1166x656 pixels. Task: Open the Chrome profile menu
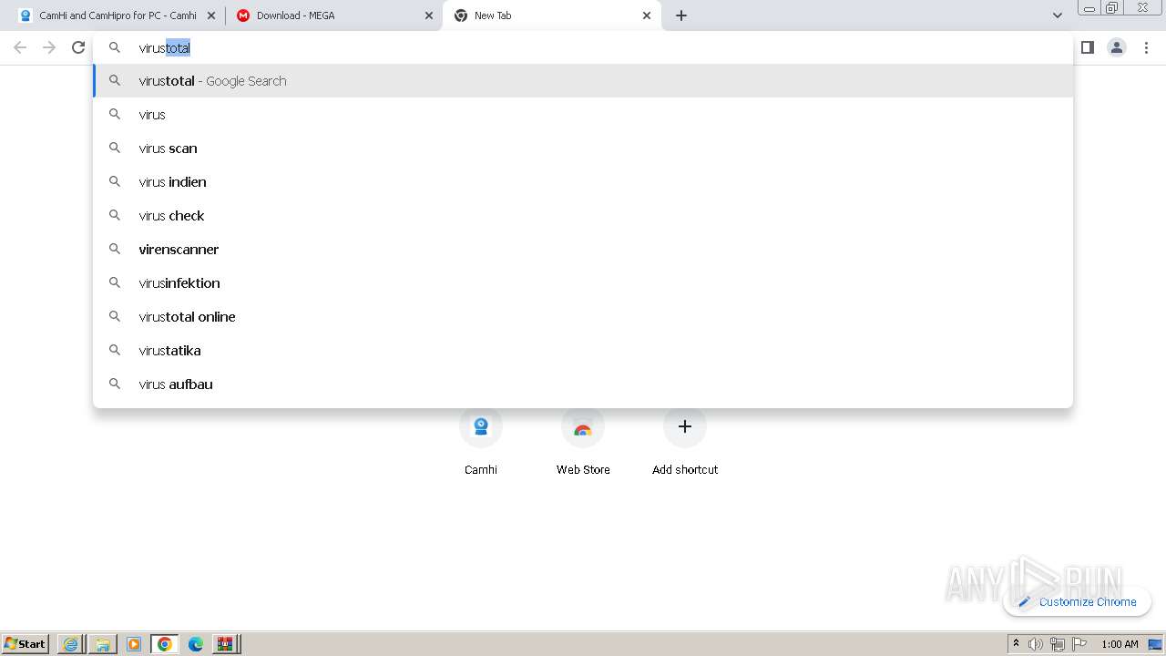tap(1117, 47)
